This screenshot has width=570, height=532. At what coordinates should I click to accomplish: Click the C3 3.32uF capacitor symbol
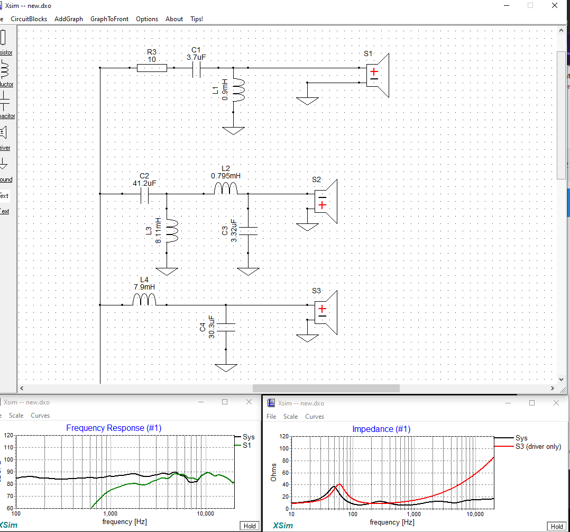tap(249, 231)
